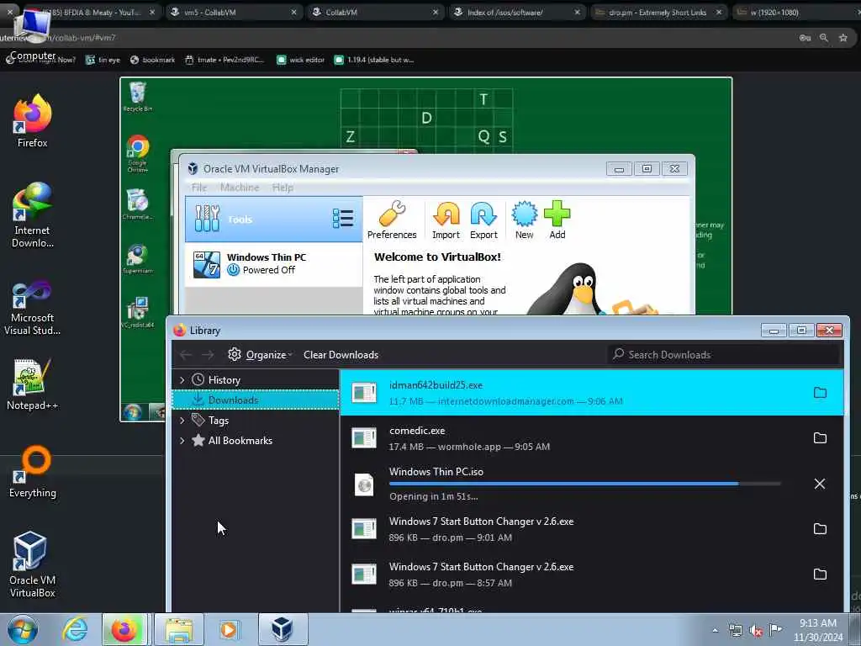Open containing folder for idman642build25.exe
Screen dimensions: 861x646
pos(820,392)
